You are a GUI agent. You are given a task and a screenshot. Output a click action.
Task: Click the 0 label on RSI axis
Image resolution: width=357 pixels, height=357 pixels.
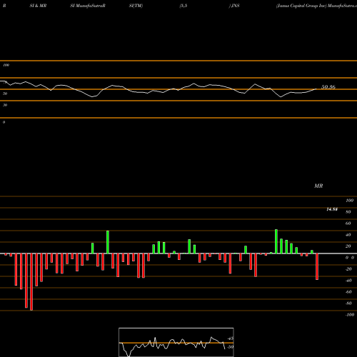coord(4,122)
